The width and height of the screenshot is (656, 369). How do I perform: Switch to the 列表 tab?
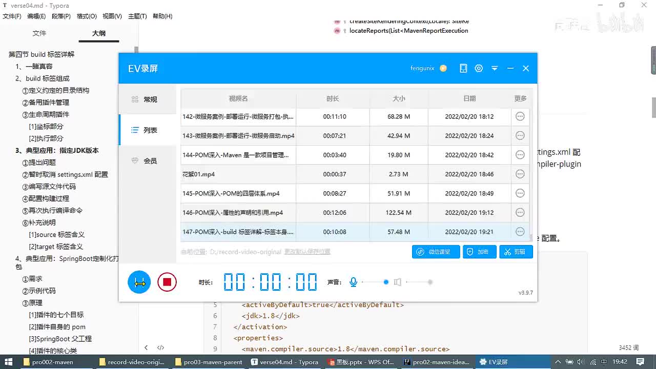pyautogui.click(x=148, y=130)
